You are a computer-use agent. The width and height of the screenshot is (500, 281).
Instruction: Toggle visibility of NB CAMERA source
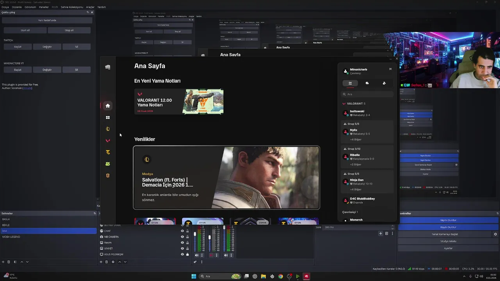pyautogui.click(x=182, y=237)
